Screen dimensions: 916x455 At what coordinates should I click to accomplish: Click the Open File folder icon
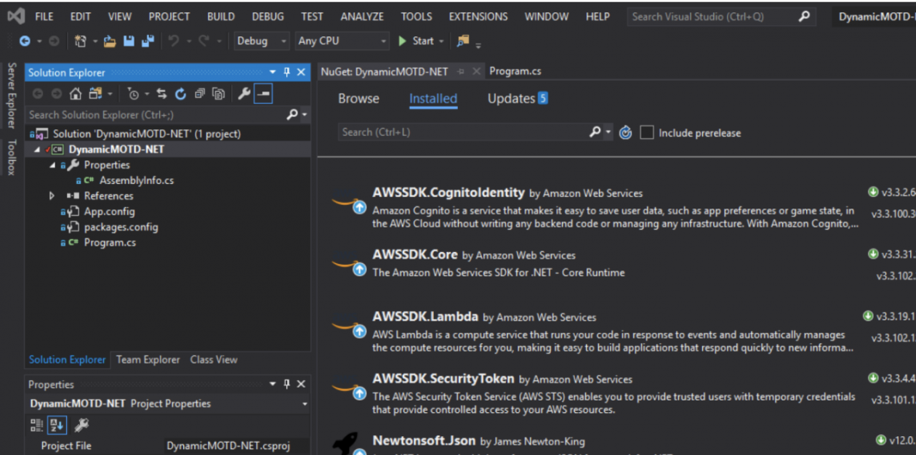[x=110, y=41]
